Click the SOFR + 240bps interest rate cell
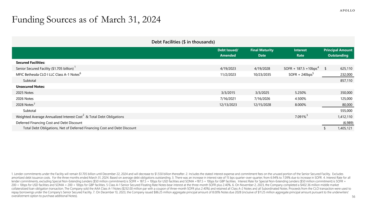This screenshot has height=206, width=366. pyautogui.click(x=300, y=74)
